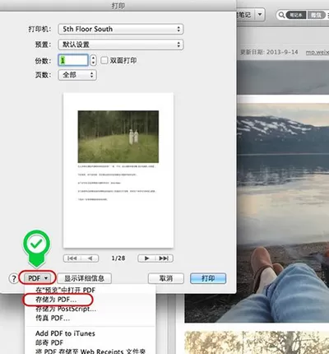329x354 pixels.
Task: Choose 传真 PDF… menu item
Action: (x=90, y=318)
